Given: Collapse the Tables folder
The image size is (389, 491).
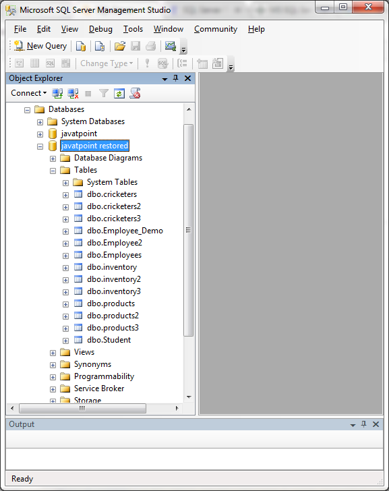Looking at the screenshot, I should 53,171.
